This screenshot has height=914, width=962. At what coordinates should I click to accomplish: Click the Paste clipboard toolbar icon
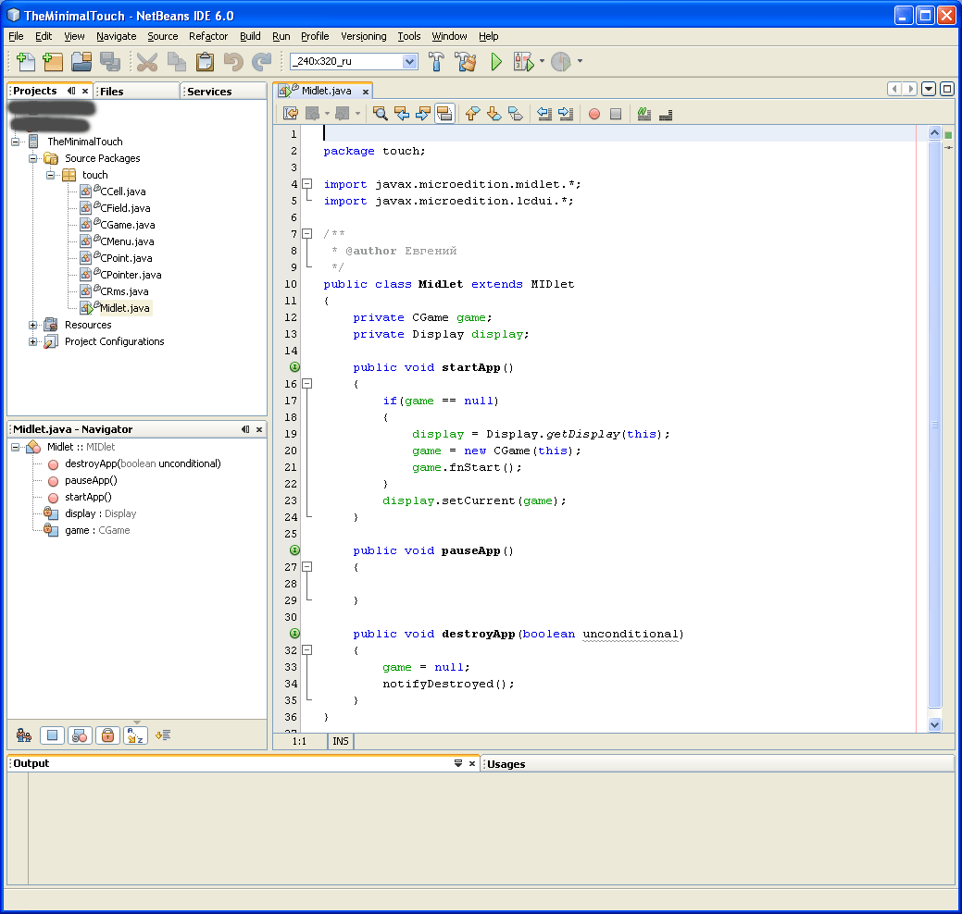click(x=205, y=62)
